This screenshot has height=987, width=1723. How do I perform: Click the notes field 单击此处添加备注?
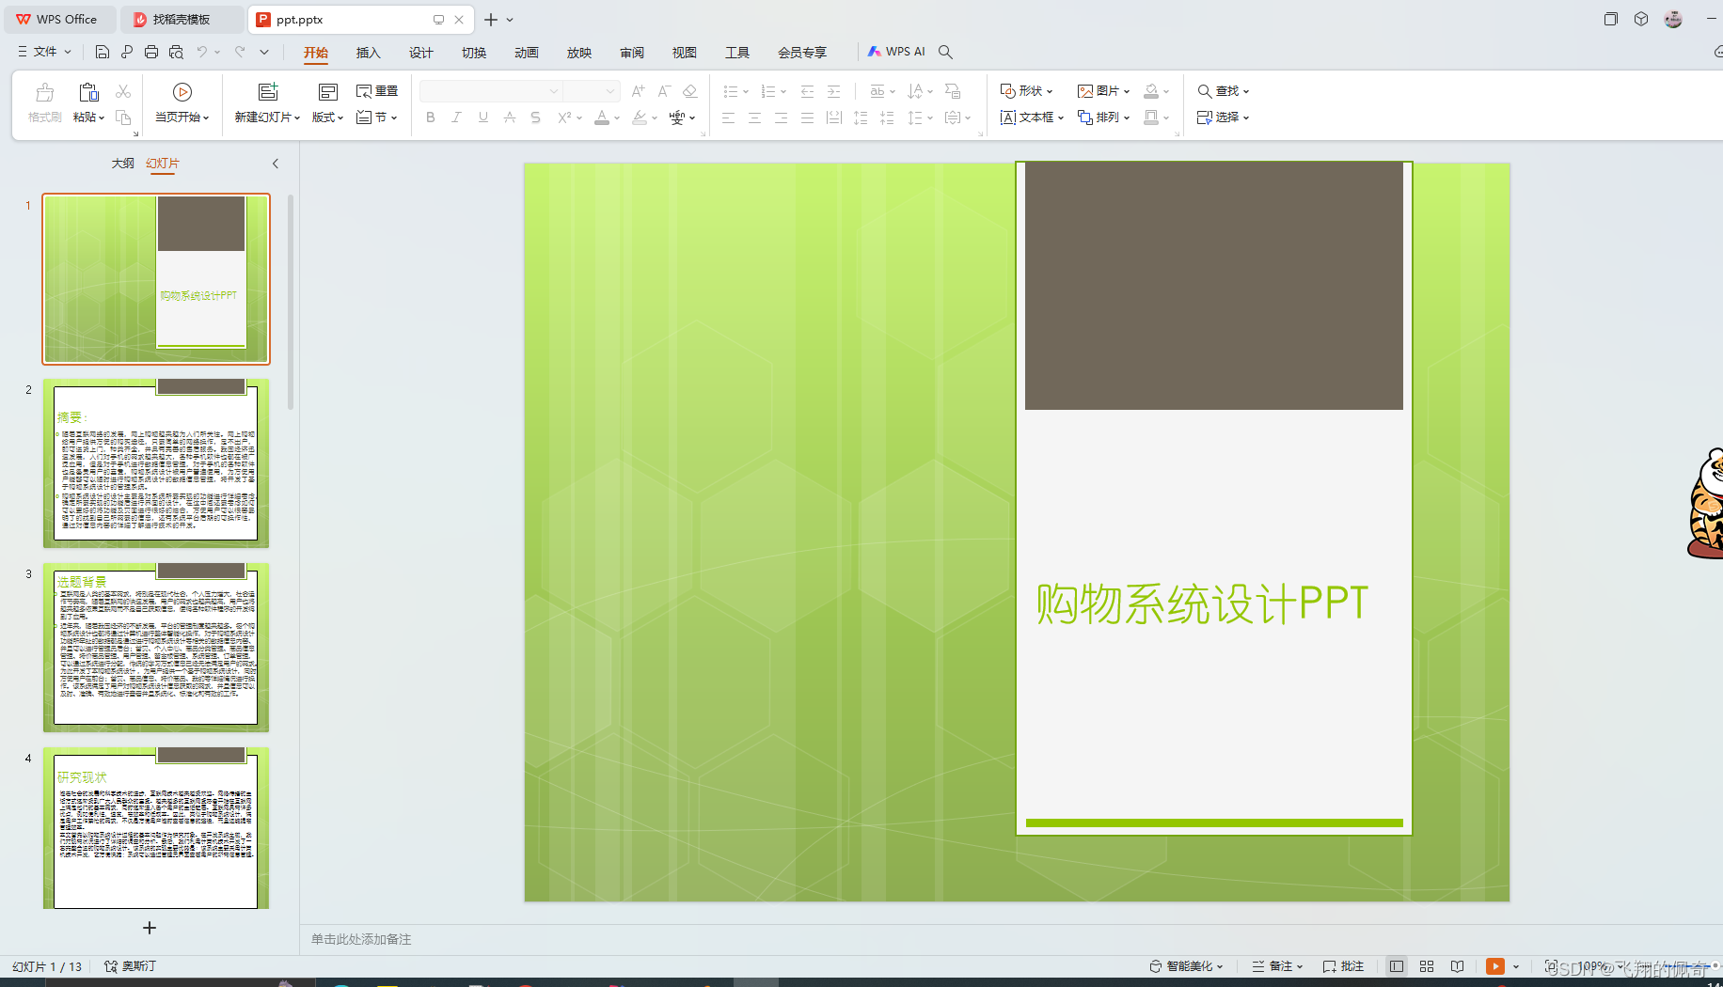tap(361, 939)
